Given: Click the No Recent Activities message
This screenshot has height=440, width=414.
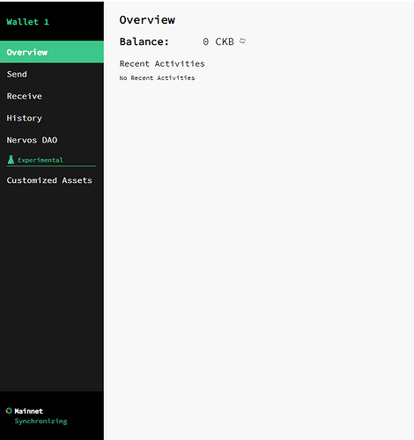Looking at the screenshot, I should click(x=157, y=78).
